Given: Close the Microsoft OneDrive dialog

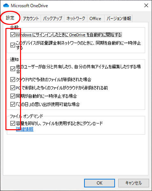Looking at the screenshot, I should [146, 5].
